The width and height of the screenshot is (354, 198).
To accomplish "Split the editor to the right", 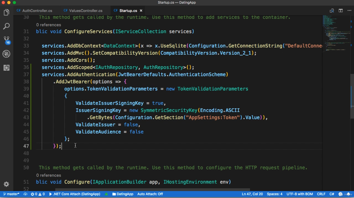I will click(x=341, y=11).
